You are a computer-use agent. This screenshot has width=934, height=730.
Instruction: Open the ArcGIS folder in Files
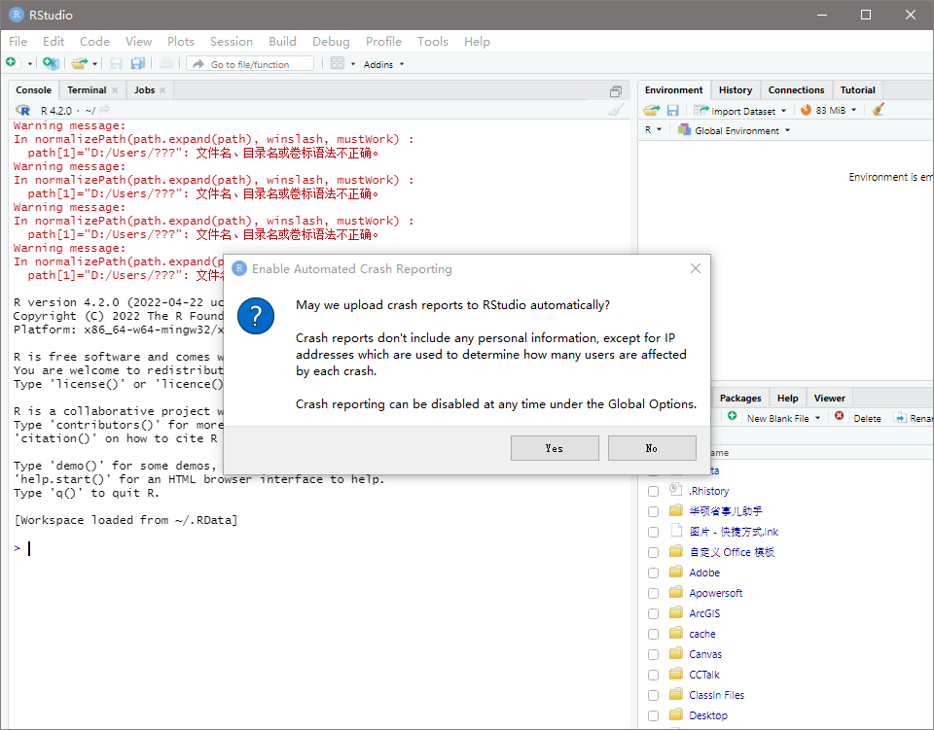click(x=704, y=613)
